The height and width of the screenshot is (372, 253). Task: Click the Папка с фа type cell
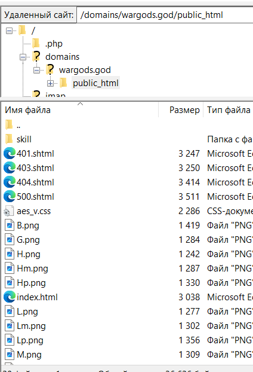(x=230, y=139)
